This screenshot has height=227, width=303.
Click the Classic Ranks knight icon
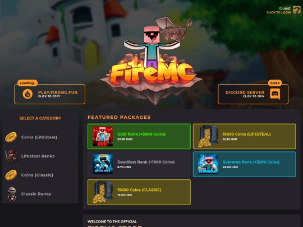pos(12,194)
